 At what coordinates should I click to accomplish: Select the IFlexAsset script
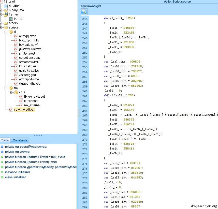[x=31, y=101]
